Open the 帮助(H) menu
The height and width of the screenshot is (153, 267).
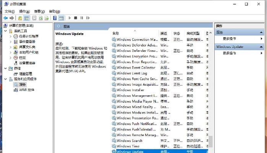(55, 11)
